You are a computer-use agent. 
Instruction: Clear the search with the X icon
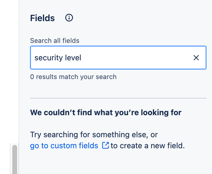[196, 58]
